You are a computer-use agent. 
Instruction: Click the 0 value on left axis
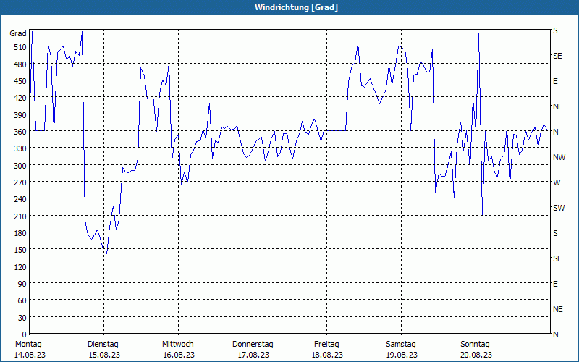tap(25, 334)
